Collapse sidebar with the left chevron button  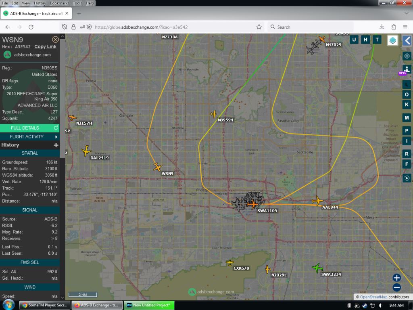click(x=407, y=41)
